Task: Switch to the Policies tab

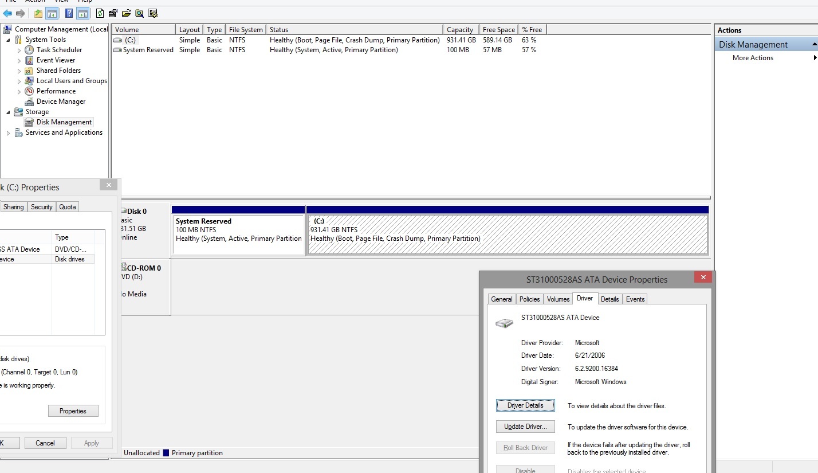Action: pyautogui.click(x=529, y=299)
